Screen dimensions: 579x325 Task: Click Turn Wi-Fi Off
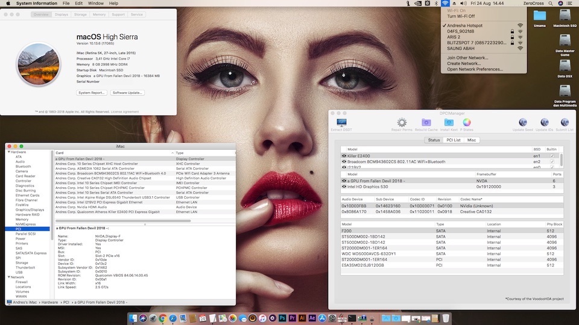pyautogui.click(x=461, y=16)
